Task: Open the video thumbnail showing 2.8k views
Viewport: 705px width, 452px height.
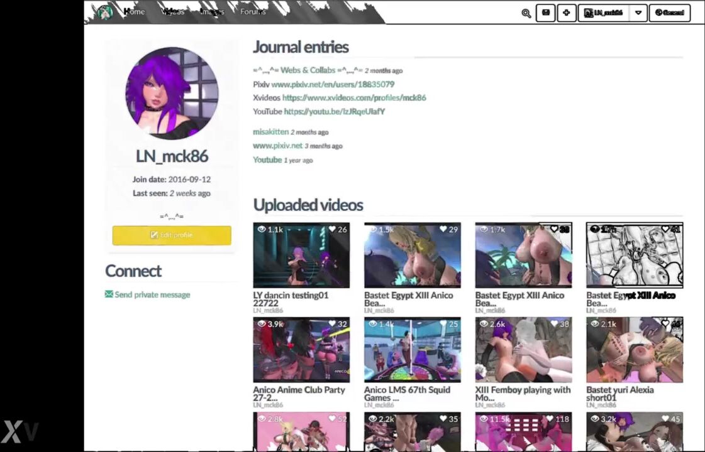Action: tap(301, 431)
